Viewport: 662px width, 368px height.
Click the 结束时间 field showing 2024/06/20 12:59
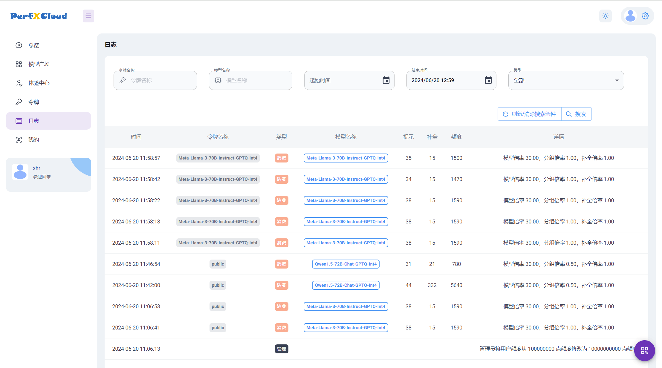[451, 80]
